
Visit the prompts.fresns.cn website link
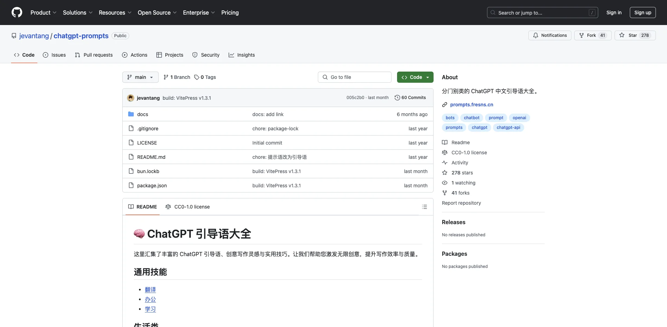[471, 105]
